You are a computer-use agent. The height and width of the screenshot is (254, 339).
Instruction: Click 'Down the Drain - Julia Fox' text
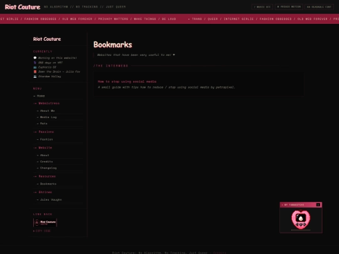[59, 71]
